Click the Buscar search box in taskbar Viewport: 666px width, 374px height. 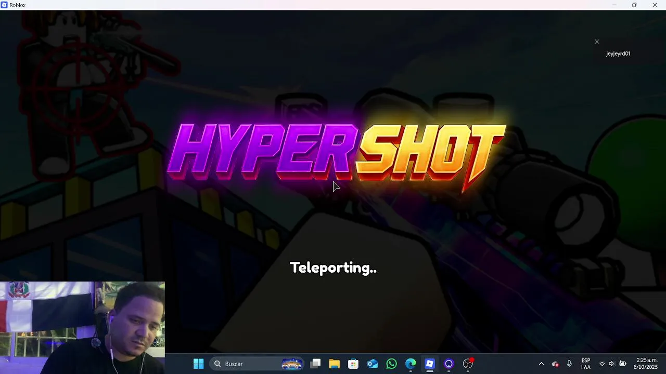258,364
